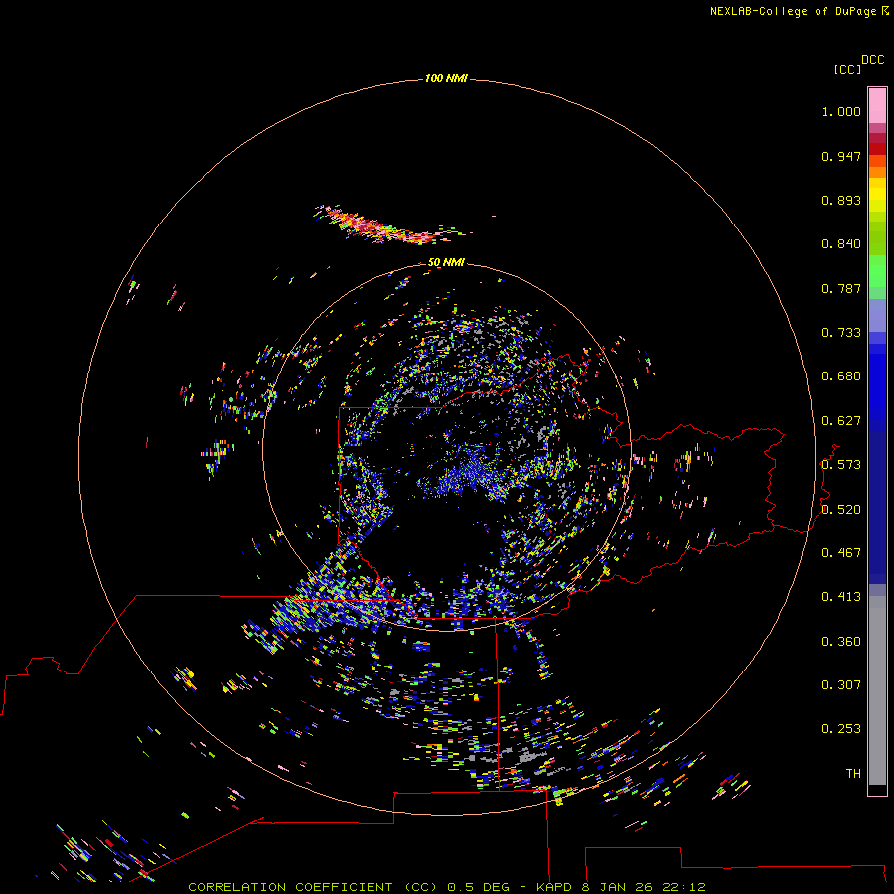Click the 0.307 scale value
This screenshot has width=894, height=894.
(x=841, y=685)
